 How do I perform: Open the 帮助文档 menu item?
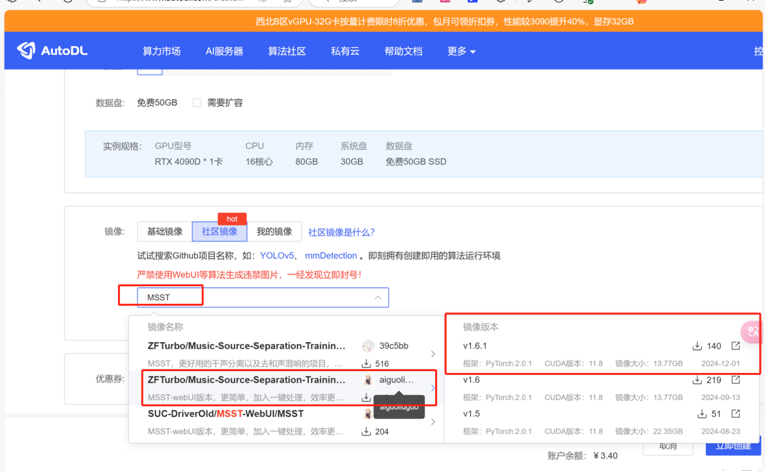[x=403, y=51]
